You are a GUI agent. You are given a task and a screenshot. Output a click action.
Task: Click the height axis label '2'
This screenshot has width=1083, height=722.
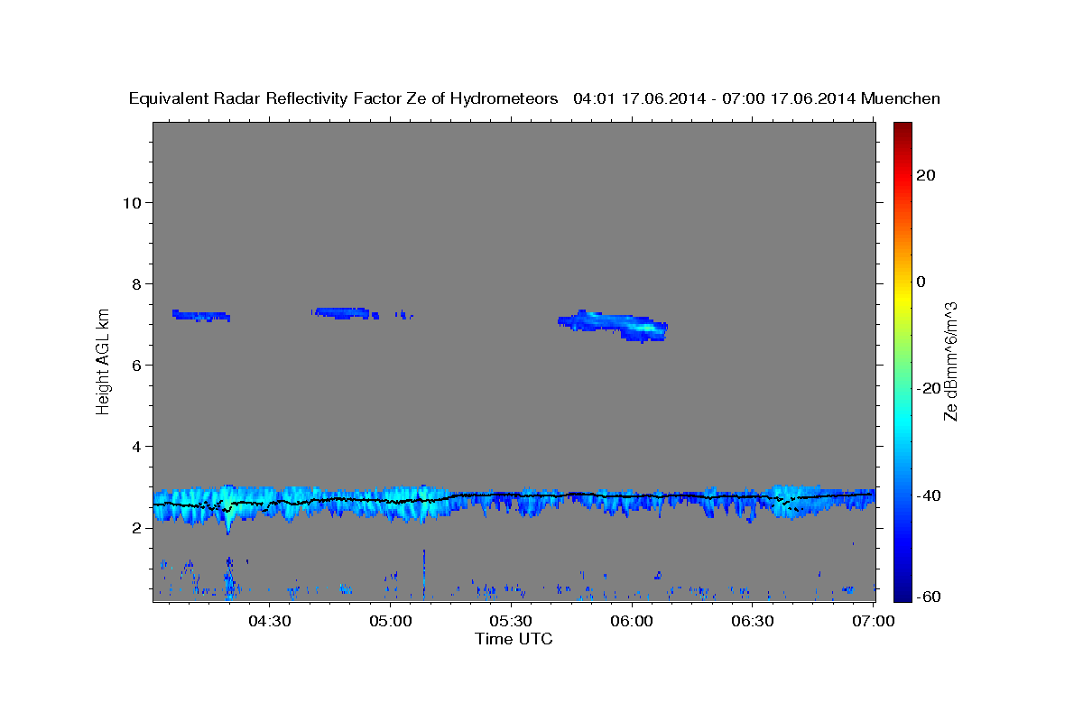point(135,528)
